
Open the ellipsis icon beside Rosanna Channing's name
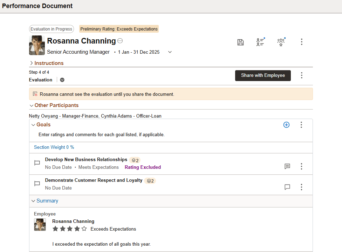tap(120, 41)
